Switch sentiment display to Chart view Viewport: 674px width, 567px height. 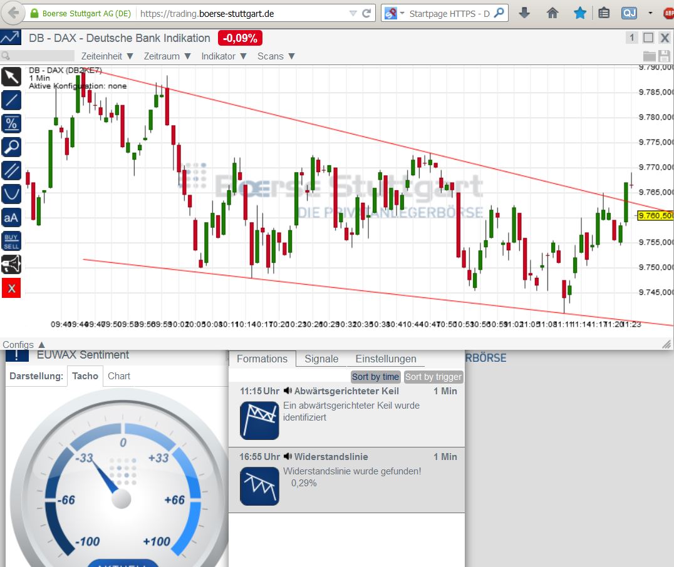[x=118, y=376]
